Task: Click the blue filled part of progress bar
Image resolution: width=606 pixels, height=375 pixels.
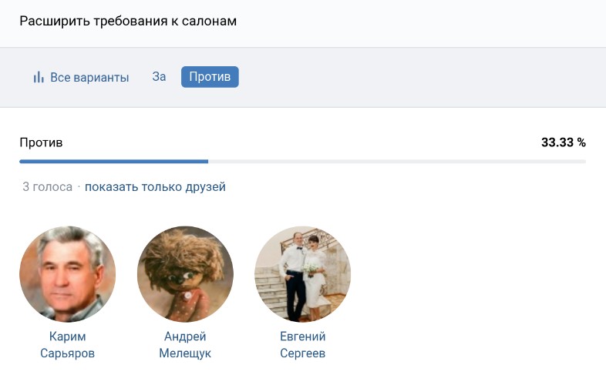Action: (x=113, y=162)
